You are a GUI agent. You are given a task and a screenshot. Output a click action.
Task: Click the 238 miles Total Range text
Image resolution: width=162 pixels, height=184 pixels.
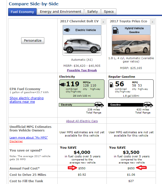[93, 111]
